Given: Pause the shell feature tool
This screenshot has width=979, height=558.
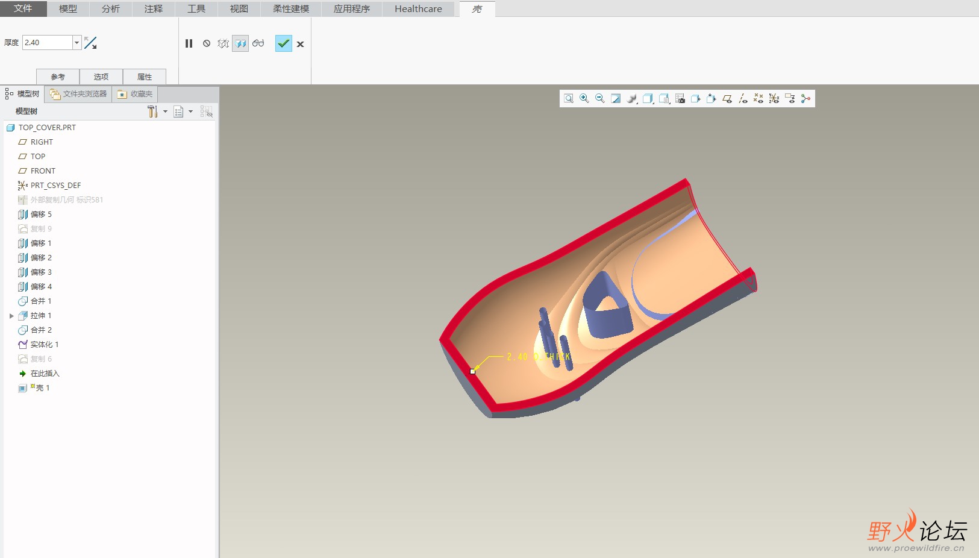Looking at the screenshot, I should 189,43.
